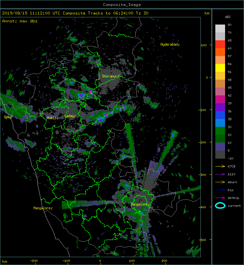The width and height of the screenshot is (244, 265).
Task: Click the Composite_Image title text
Action: 122,5
